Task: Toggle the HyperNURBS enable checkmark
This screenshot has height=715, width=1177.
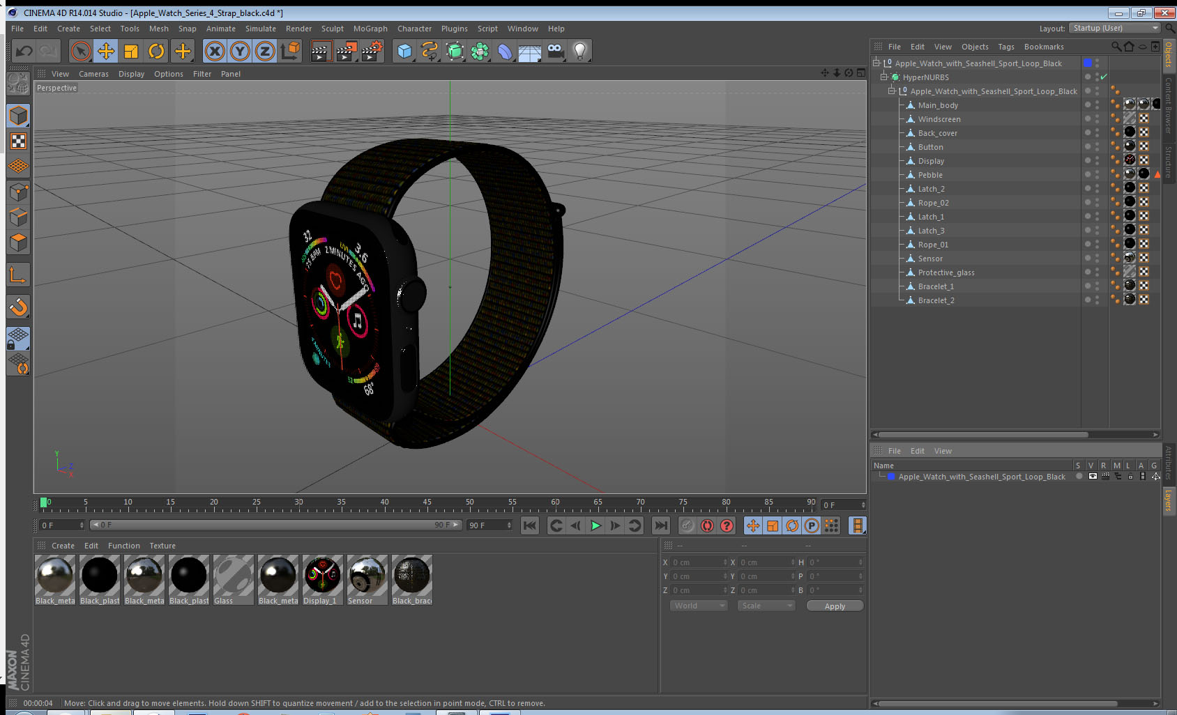Action: coord(1104,77)
